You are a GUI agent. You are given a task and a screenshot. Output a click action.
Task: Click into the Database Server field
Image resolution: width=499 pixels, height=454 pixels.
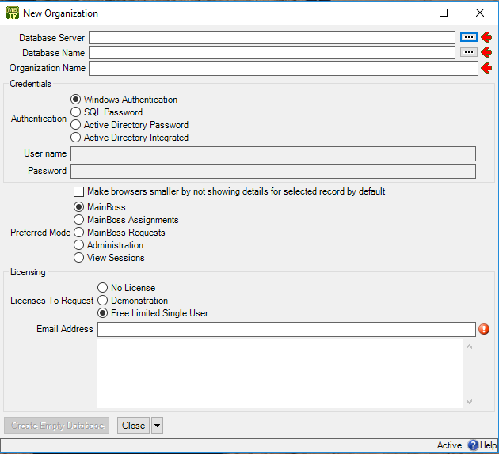(272, 37)
